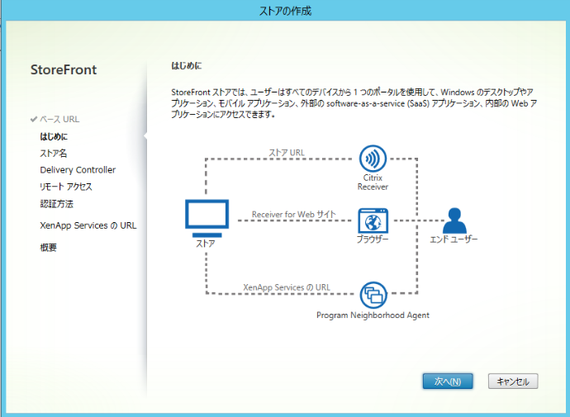The width and height of the screenshot is (570, 417).
Task: Select the Delivery Controller step
Action: coord(78,170)
